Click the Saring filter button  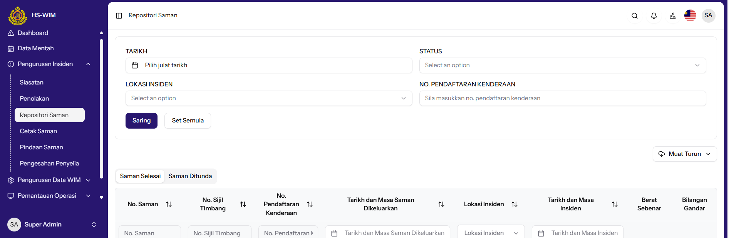pos(141,121)
